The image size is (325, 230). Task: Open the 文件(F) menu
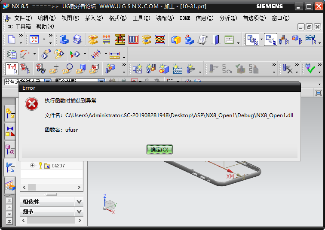(x=23, y=18)
